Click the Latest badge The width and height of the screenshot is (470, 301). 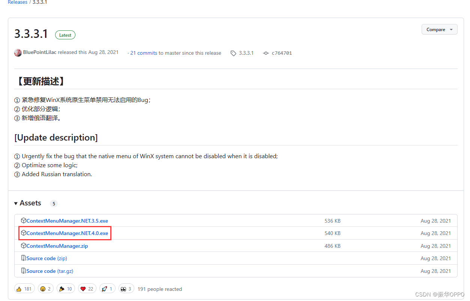point(65,35)
